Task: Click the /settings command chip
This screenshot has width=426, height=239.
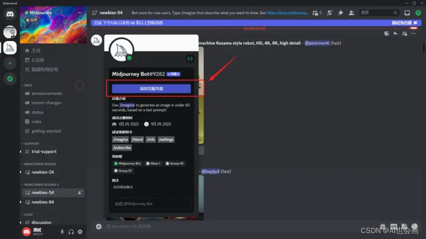Action: [x=166, y=140]
